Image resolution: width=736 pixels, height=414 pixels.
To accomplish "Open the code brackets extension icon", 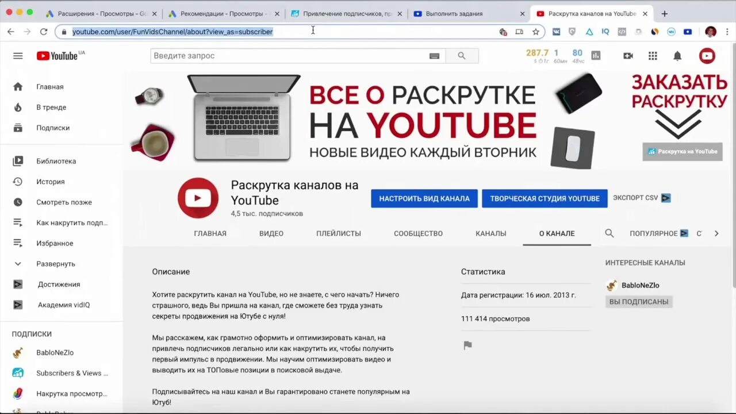I will [622, 32].
